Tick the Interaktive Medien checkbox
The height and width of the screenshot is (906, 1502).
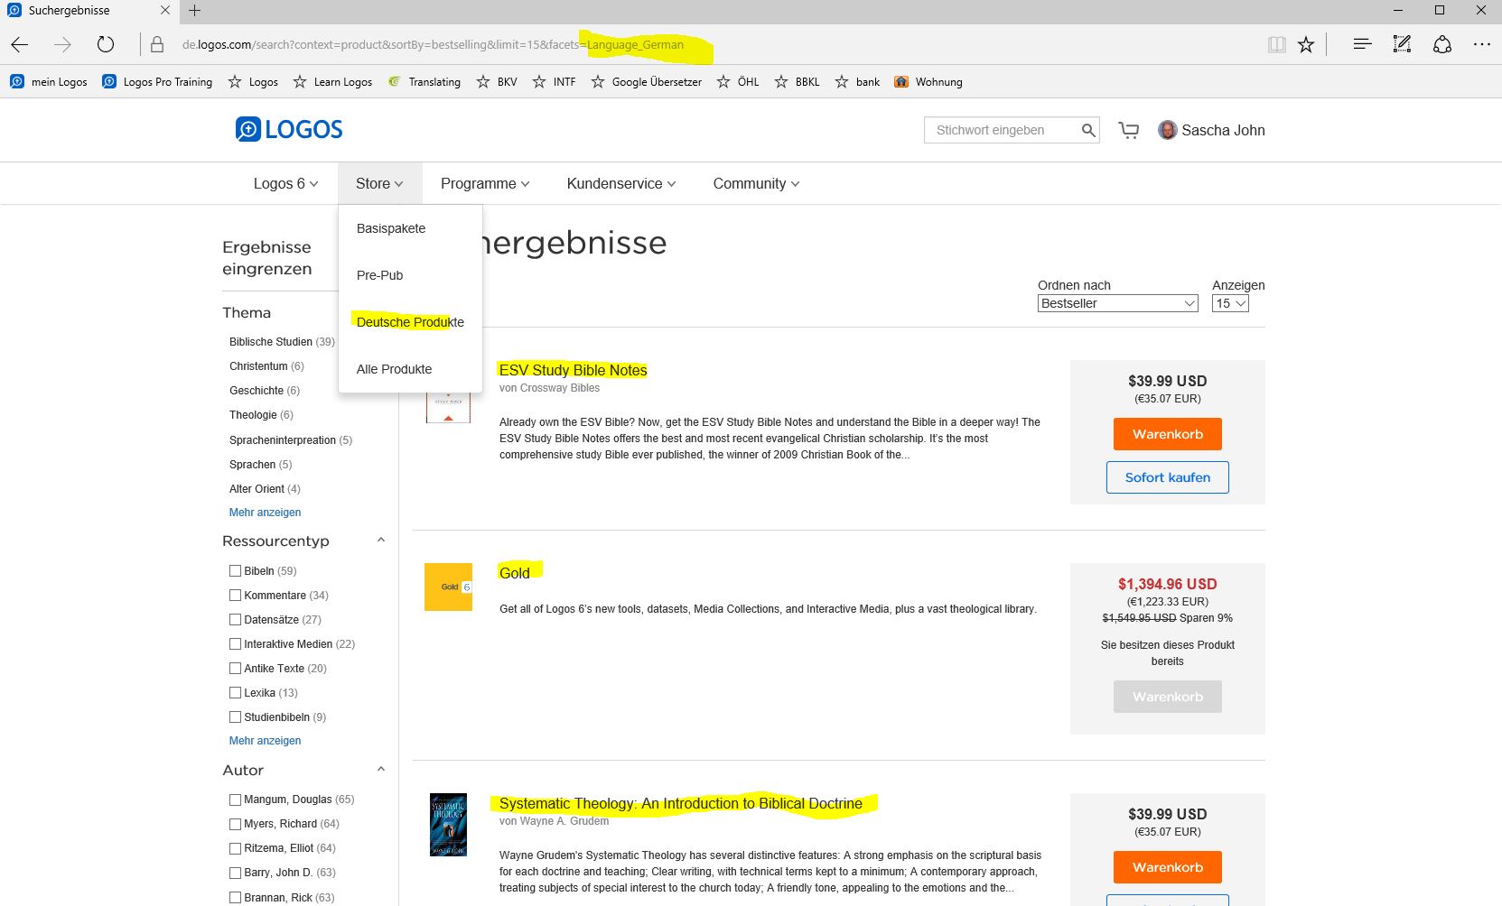click(x=235, y=643)
